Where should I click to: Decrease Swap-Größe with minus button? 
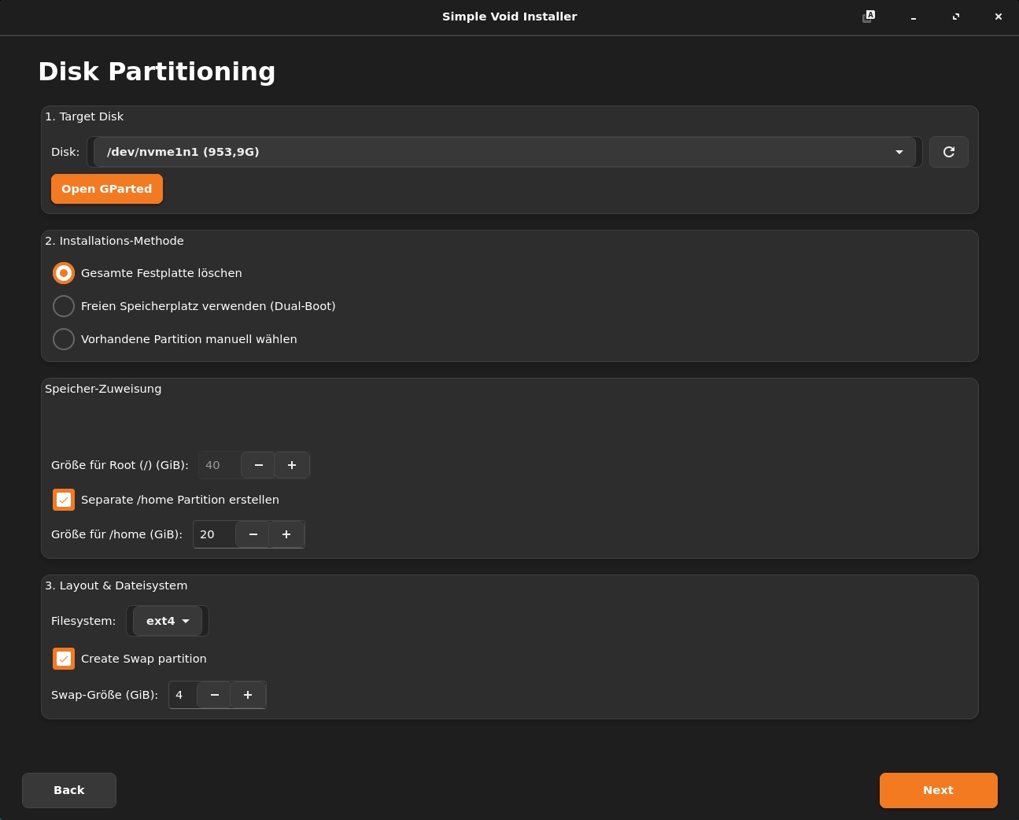click(x=214, y=695)
